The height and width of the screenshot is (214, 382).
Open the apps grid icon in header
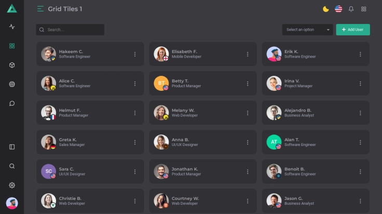(x=364, y=9)
